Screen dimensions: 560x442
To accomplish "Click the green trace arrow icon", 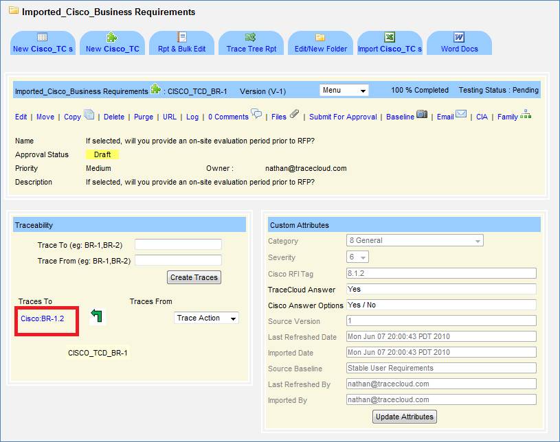I will (96, 315).
